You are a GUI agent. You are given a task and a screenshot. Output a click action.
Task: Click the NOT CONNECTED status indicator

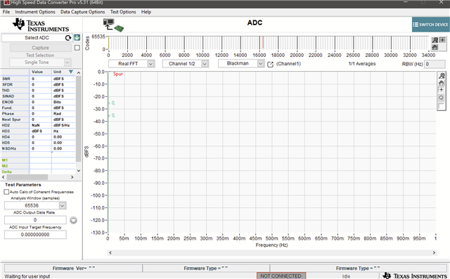click(281, 276)
